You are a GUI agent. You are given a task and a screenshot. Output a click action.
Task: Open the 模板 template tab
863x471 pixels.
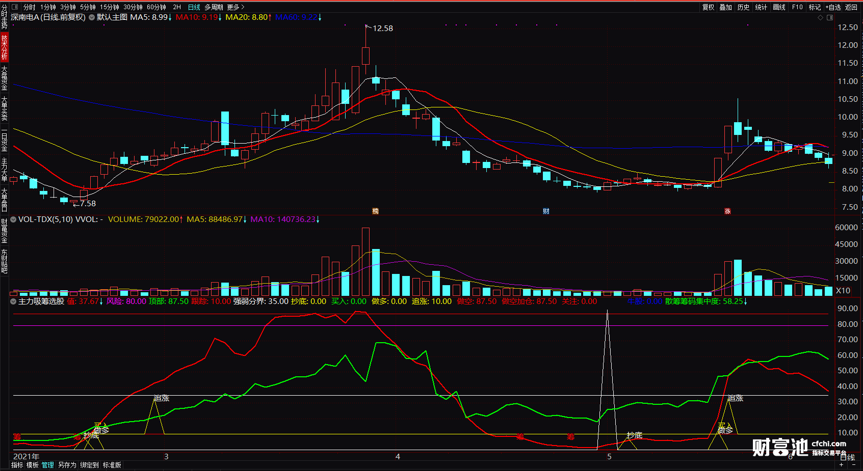pyautogui.click(x=33, y=465)
